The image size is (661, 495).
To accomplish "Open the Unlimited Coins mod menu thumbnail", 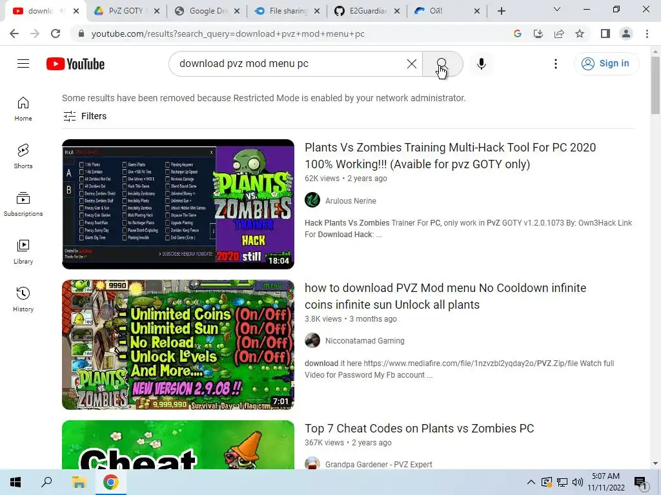I will [x=178, y=345].
